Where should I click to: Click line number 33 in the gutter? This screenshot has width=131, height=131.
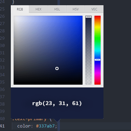(x=2, y=68)
